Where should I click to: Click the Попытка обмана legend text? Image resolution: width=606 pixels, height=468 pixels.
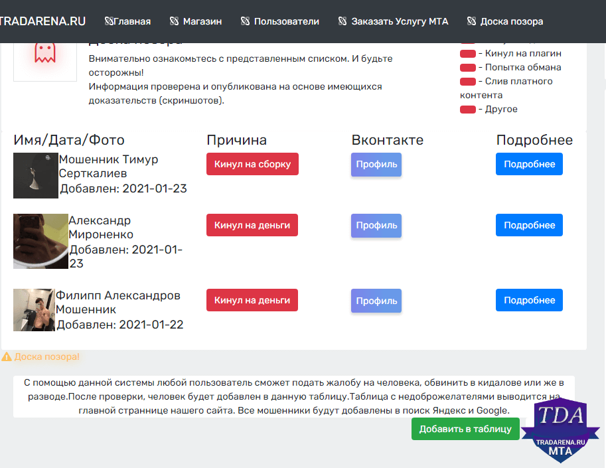523,67
